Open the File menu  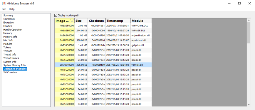[x=4, y=9]
